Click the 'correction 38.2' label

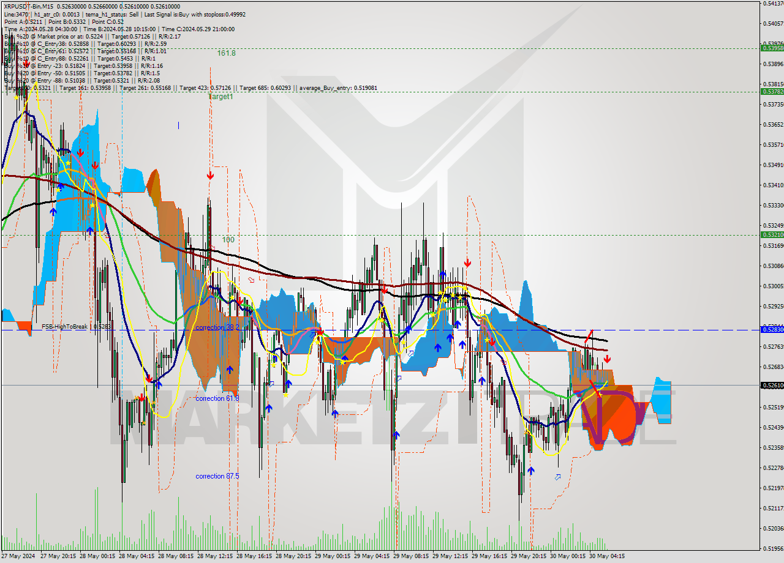(x=217, y=327)
